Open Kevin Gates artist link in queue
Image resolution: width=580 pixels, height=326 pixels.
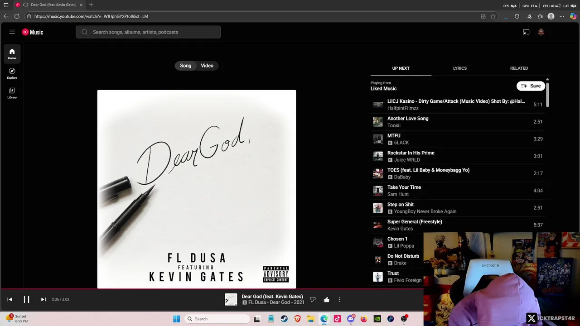400,229
